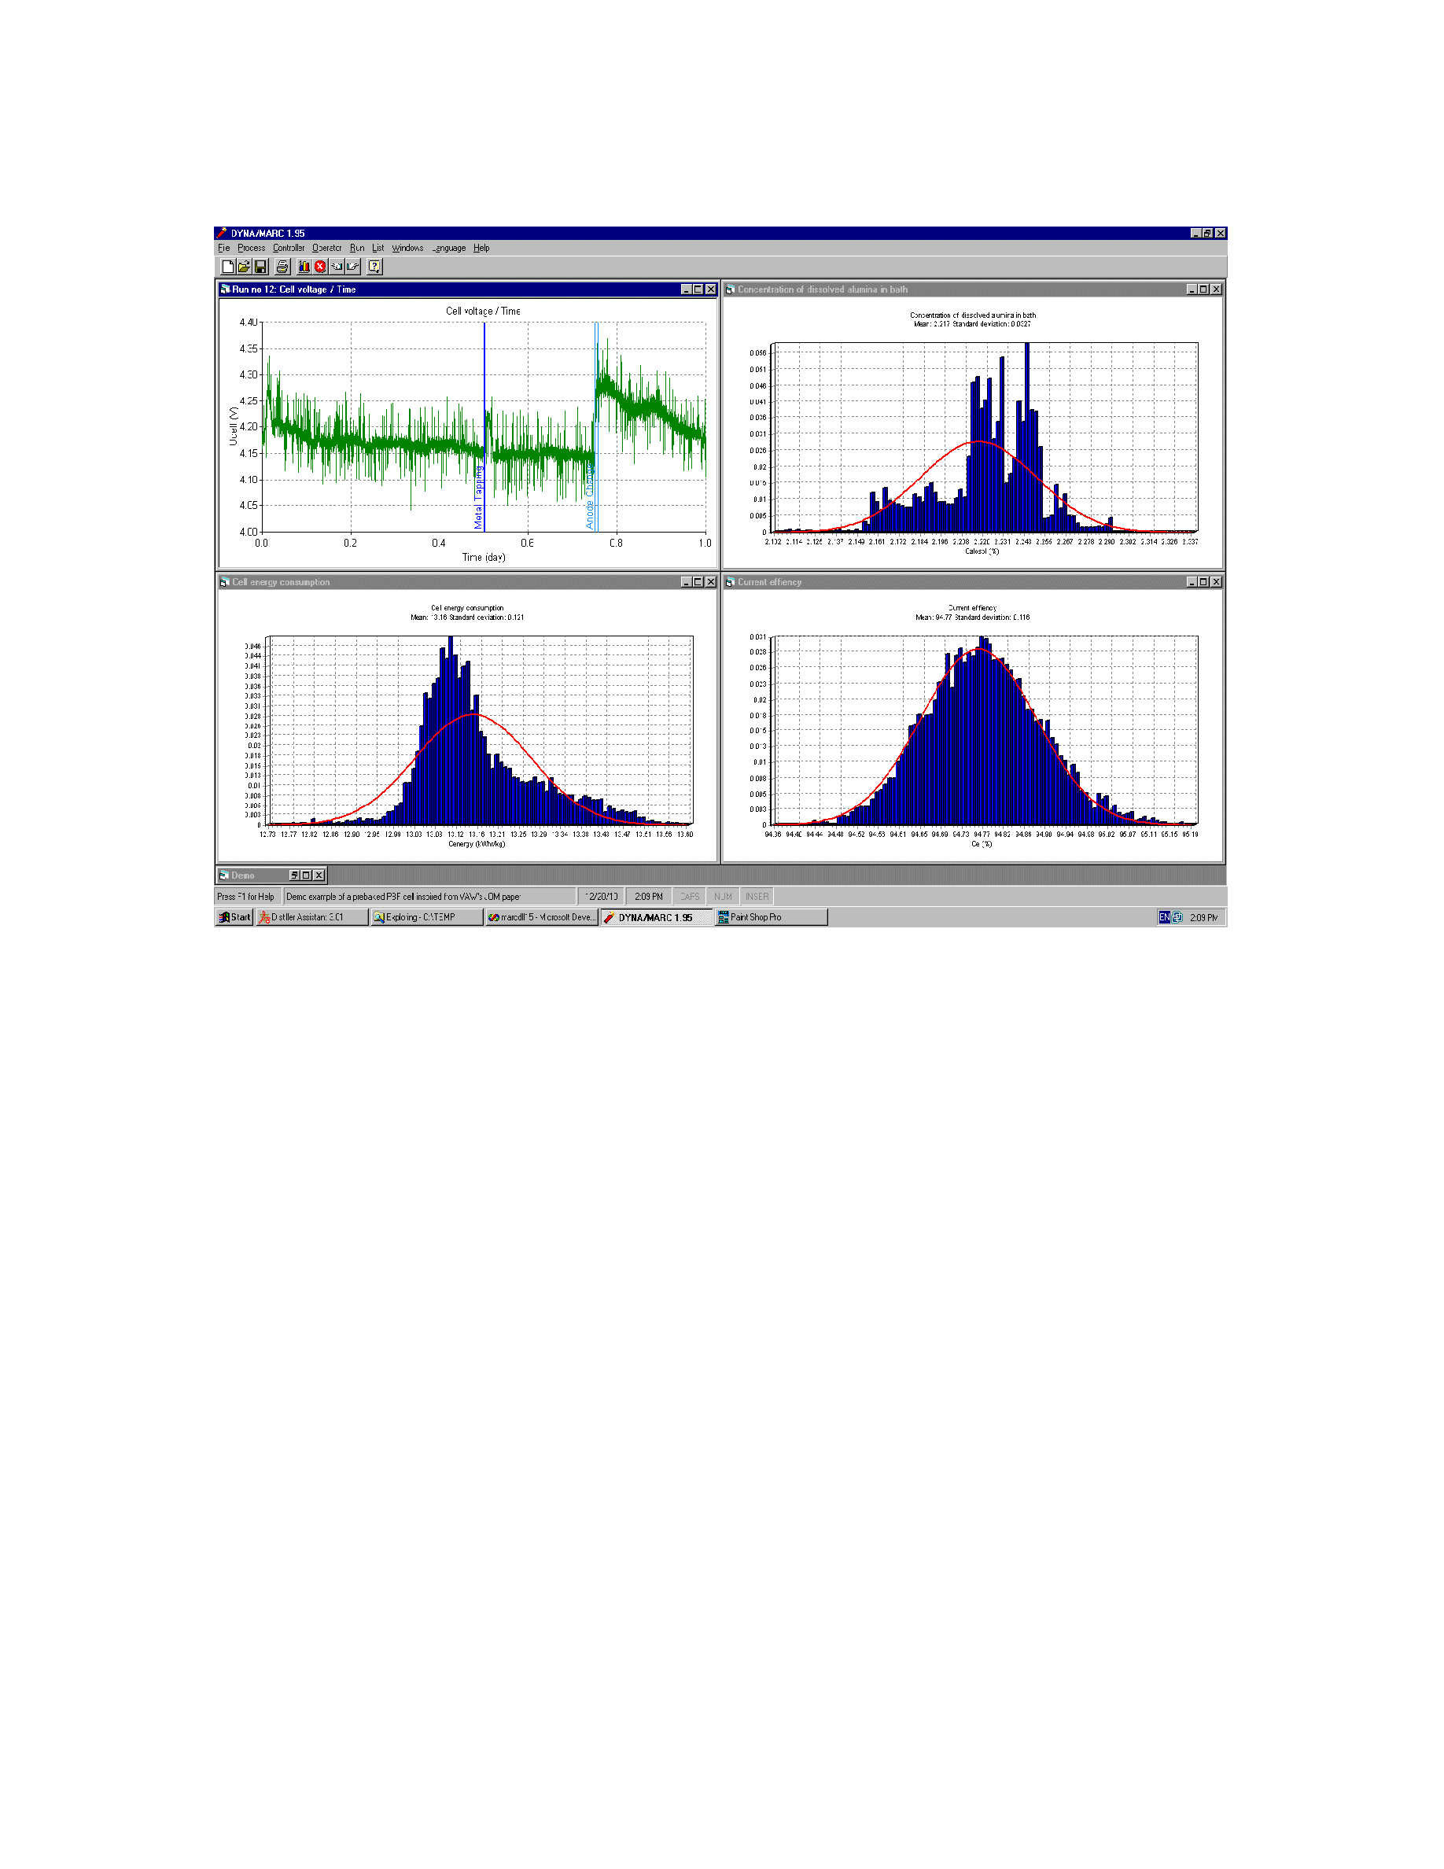The image size is (1444, 1869).
Task: Click the right-pointing hand toolbar icon
Action: point(352,267)
